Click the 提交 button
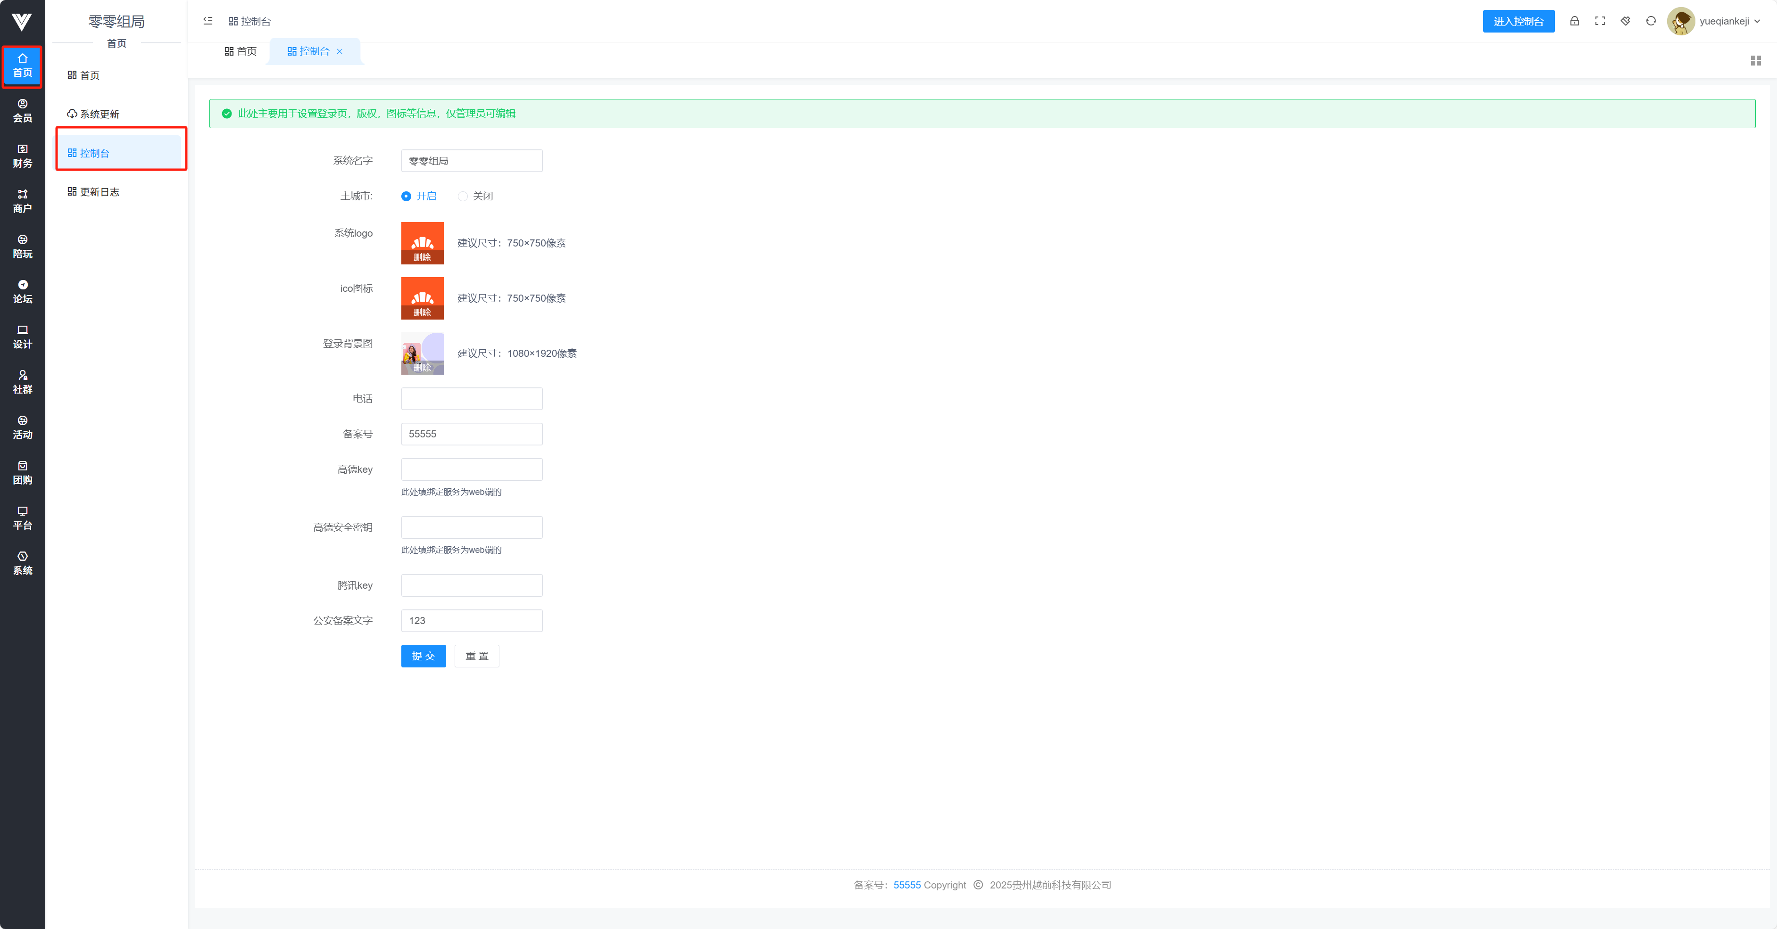The image size is (1777, 929). coord(423,656)
